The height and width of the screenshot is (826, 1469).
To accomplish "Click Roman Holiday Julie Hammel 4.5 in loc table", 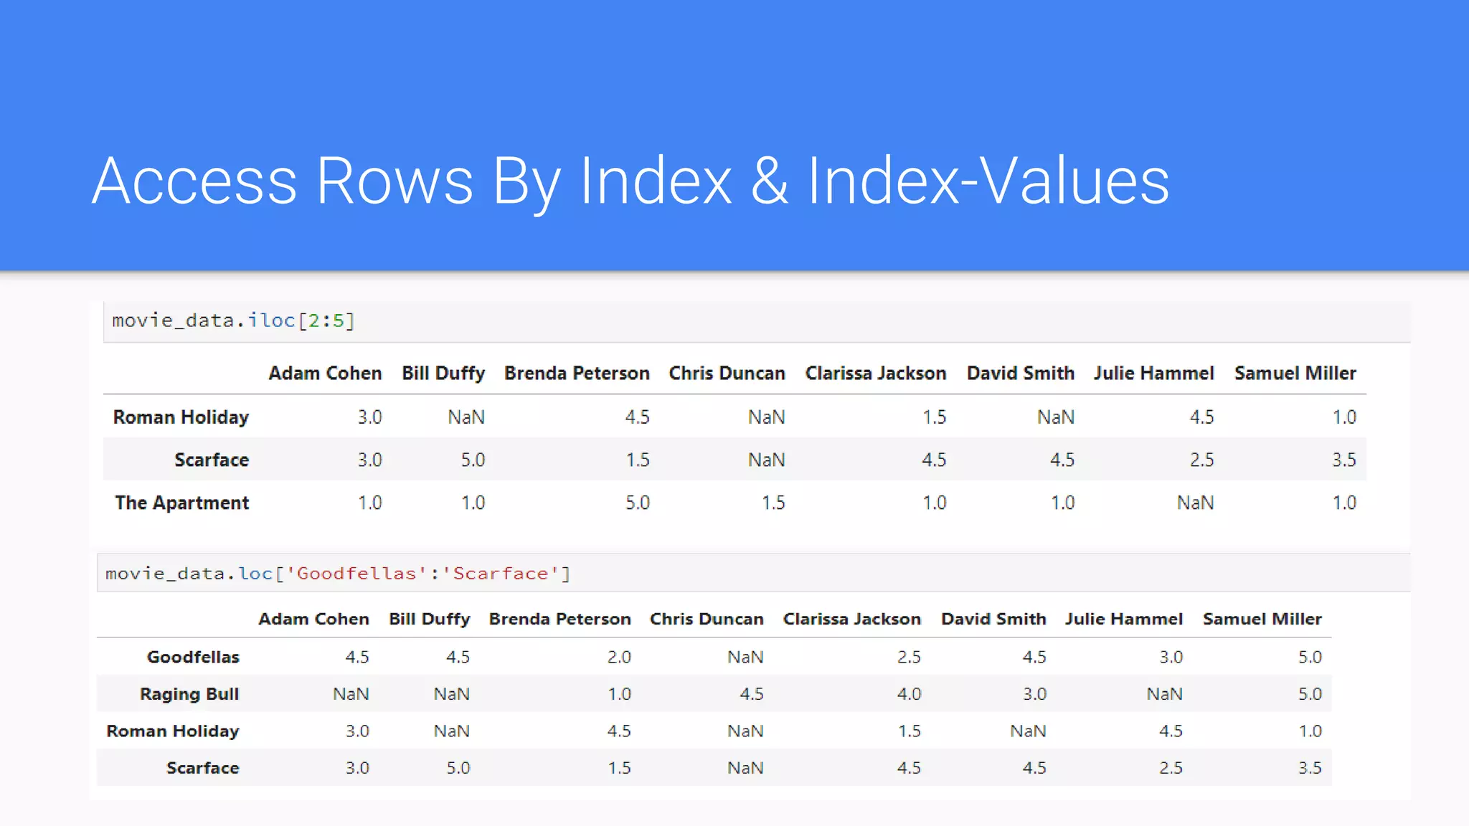I will click(1171, 731).
